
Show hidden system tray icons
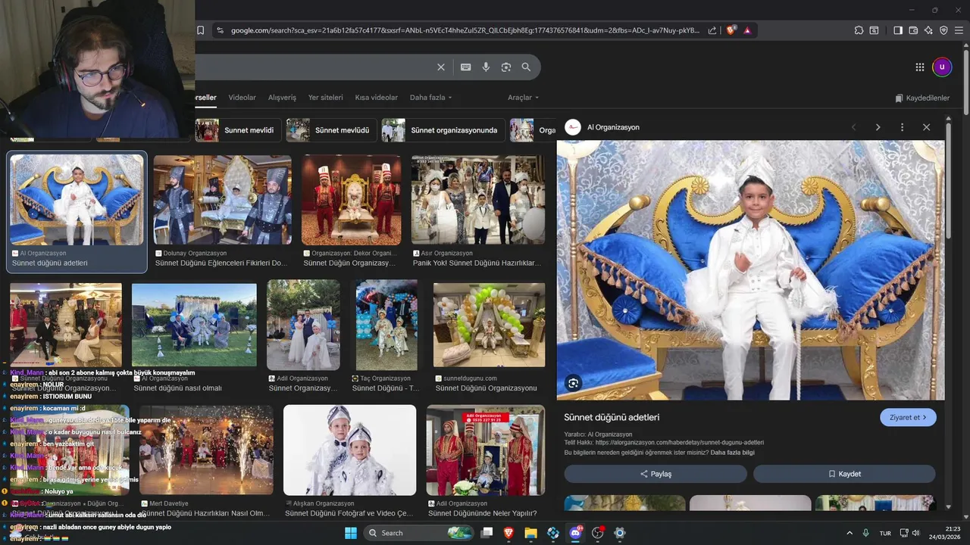click(850, 533)
